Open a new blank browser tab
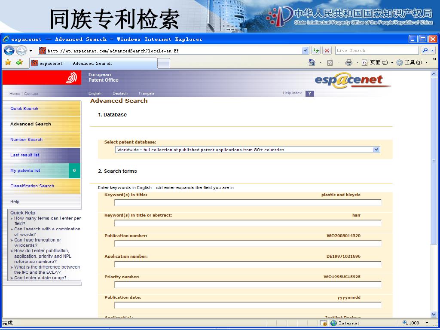This screenshot has width=440, height=330. pyautogui.click(x=164, y=64)
